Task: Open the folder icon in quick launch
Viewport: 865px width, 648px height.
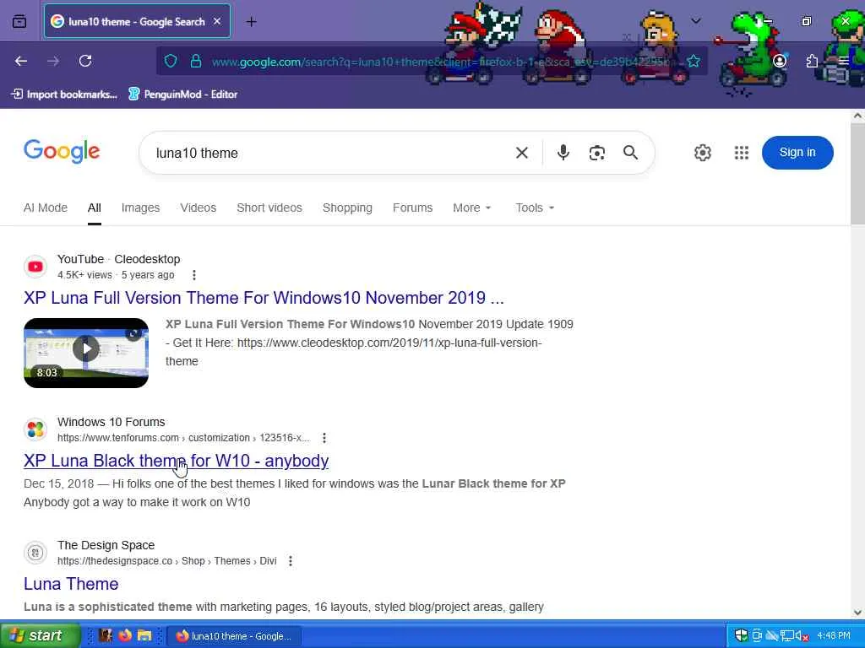Action: coord(144,635)
